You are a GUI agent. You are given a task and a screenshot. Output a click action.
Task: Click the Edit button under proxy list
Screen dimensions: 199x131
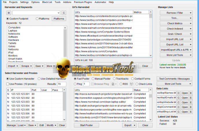tap(41, 125)
